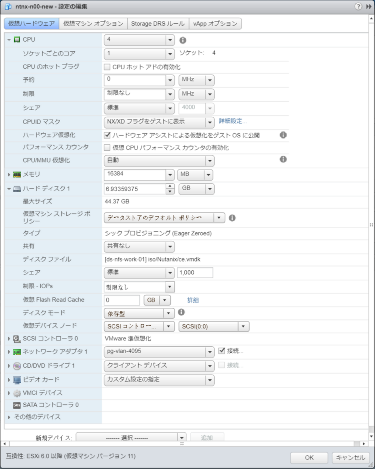
Task: Click the hardware virtualization info icon
Action: [283, 135]
